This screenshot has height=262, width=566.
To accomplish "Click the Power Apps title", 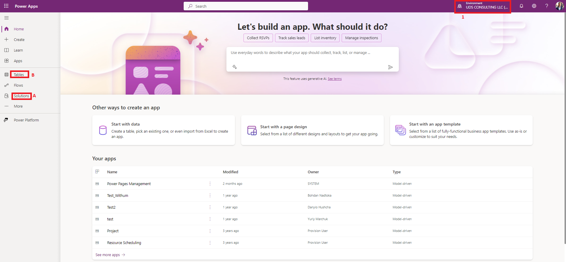I will (26, 6).
